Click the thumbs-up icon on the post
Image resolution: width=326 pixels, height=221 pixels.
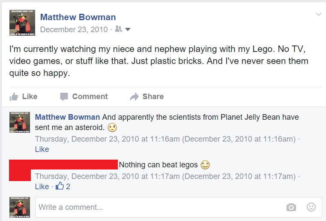(x=14, y=97)
